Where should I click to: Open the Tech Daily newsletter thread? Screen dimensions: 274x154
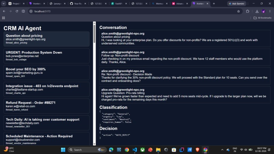tap(47, 123)
